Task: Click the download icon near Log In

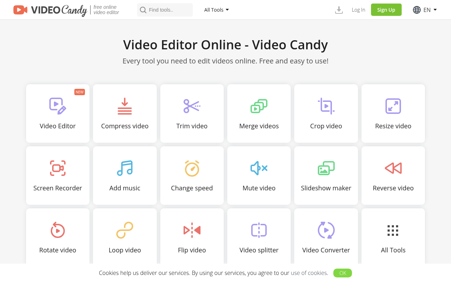Action: [x=339, y=10]
